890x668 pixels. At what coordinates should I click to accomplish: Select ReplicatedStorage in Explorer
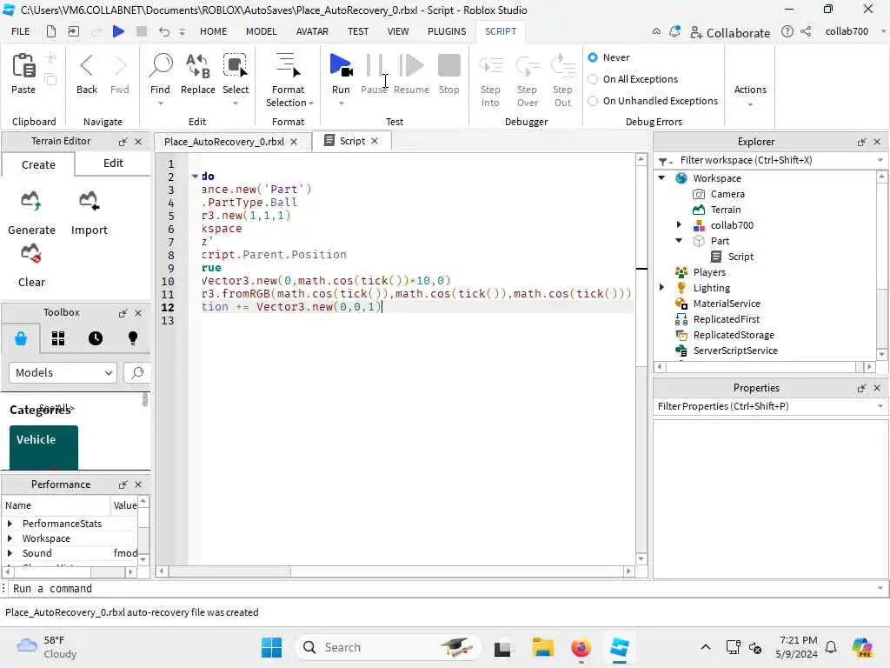pos(734,335)
